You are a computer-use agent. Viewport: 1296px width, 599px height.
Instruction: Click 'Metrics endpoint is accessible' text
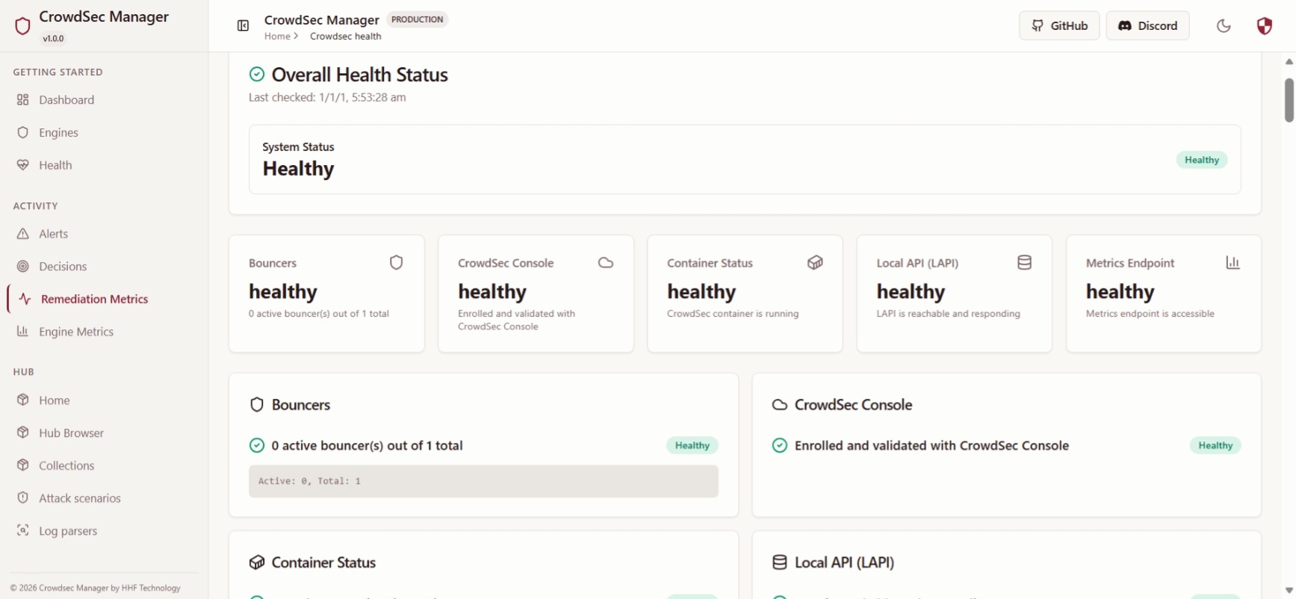click(1150, 314)
